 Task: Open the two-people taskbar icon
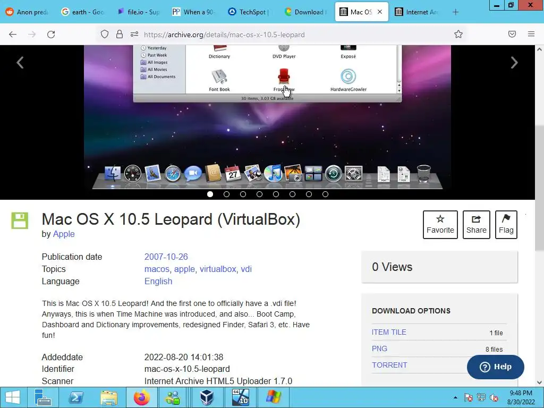pos(173,397)
